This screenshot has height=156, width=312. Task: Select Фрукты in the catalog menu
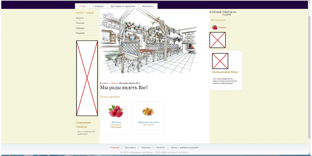tap(80, 18)
